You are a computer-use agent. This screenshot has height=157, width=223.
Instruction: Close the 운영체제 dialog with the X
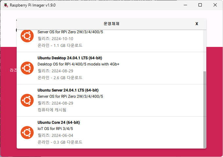pos(197,24)
